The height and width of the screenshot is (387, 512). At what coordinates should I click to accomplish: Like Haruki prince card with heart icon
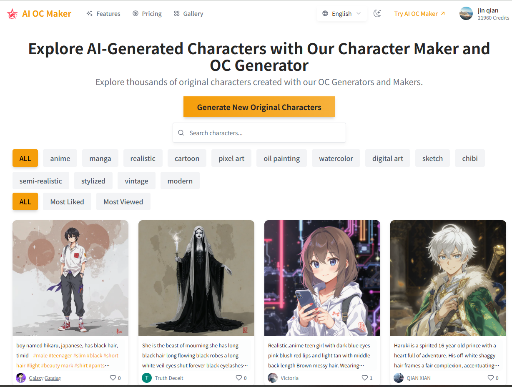click(490, 378)
